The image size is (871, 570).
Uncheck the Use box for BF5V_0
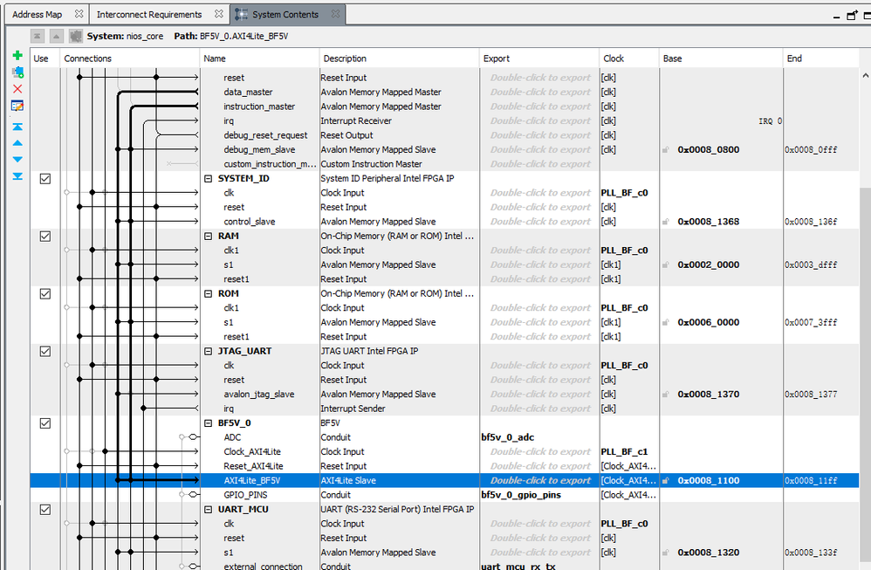pos(45,422)
